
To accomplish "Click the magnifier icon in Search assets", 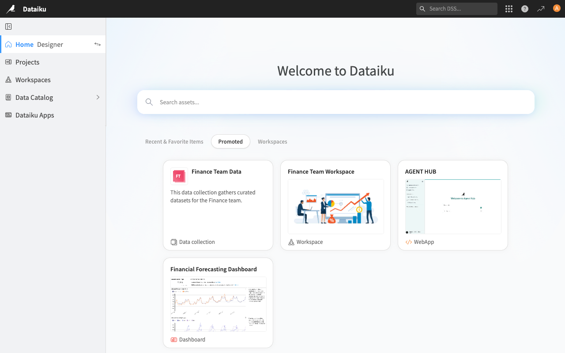I will tap(149, 102).
